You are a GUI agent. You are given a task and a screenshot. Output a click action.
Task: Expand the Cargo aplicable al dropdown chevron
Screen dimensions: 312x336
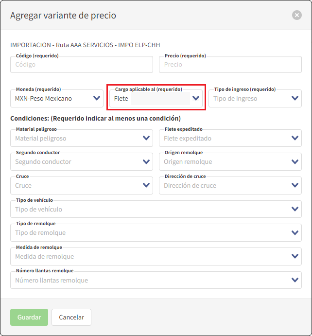click(196, 98)
